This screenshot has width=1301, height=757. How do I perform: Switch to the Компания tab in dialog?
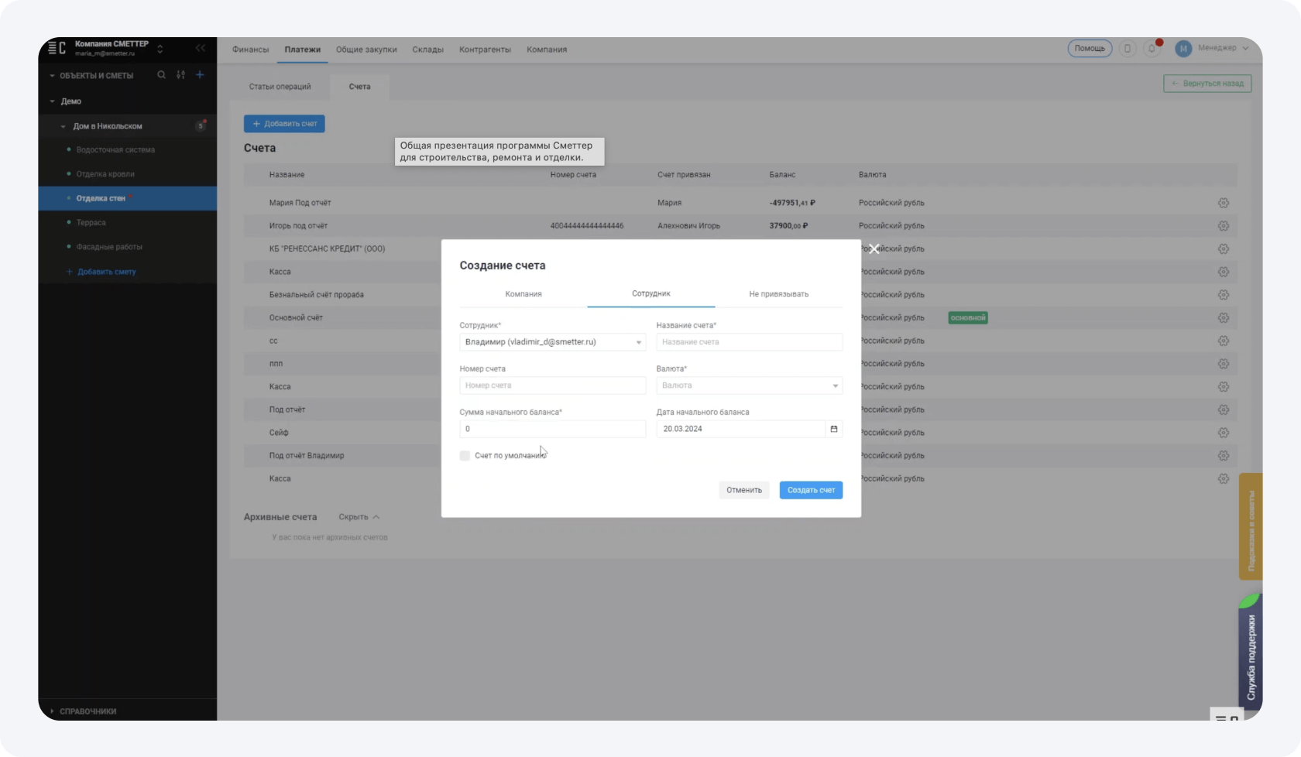coord(523,294)
